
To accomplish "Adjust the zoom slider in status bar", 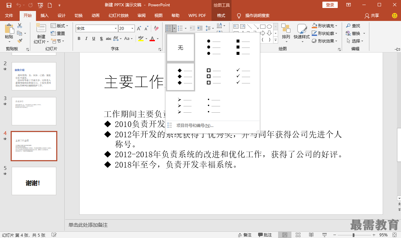I will click(x=353, y=235).
